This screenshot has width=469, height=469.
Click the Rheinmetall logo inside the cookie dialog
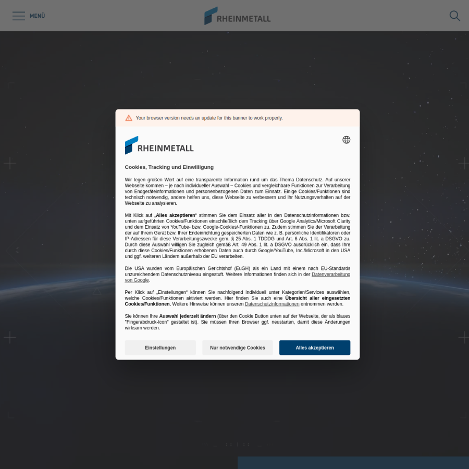point(159,145)
